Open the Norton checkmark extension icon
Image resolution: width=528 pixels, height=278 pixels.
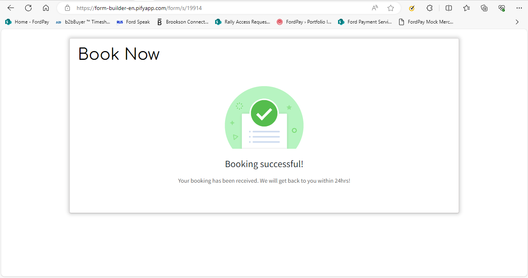click(x=412, y=8)
